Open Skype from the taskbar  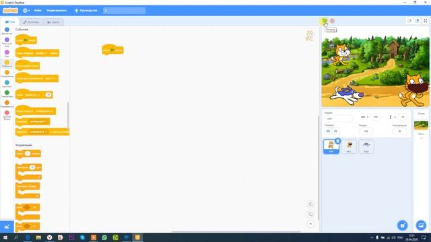click(82, 237)
